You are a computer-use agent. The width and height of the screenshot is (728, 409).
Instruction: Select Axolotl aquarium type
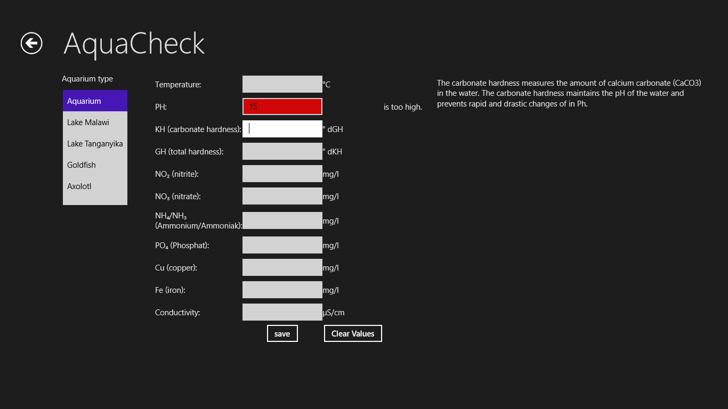pyautogui.click(x=95, y=186)
